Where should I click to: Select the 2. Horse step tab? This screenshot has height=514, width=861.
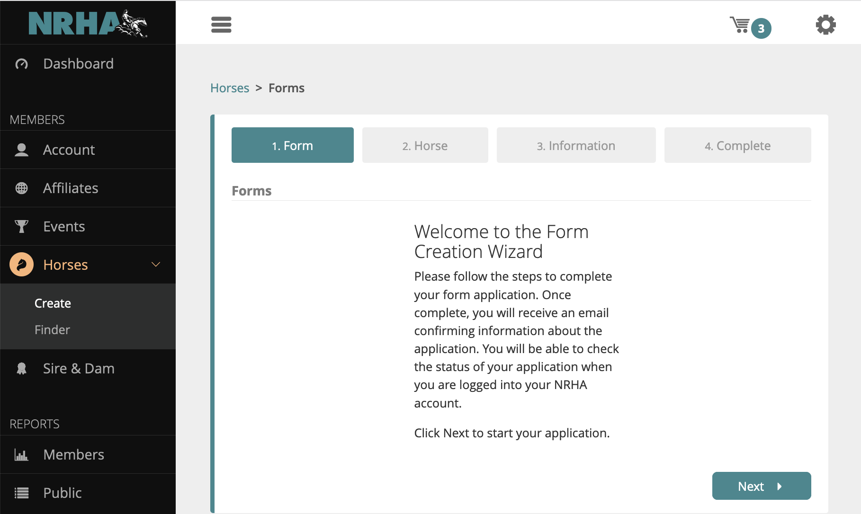tap(425, 145)
